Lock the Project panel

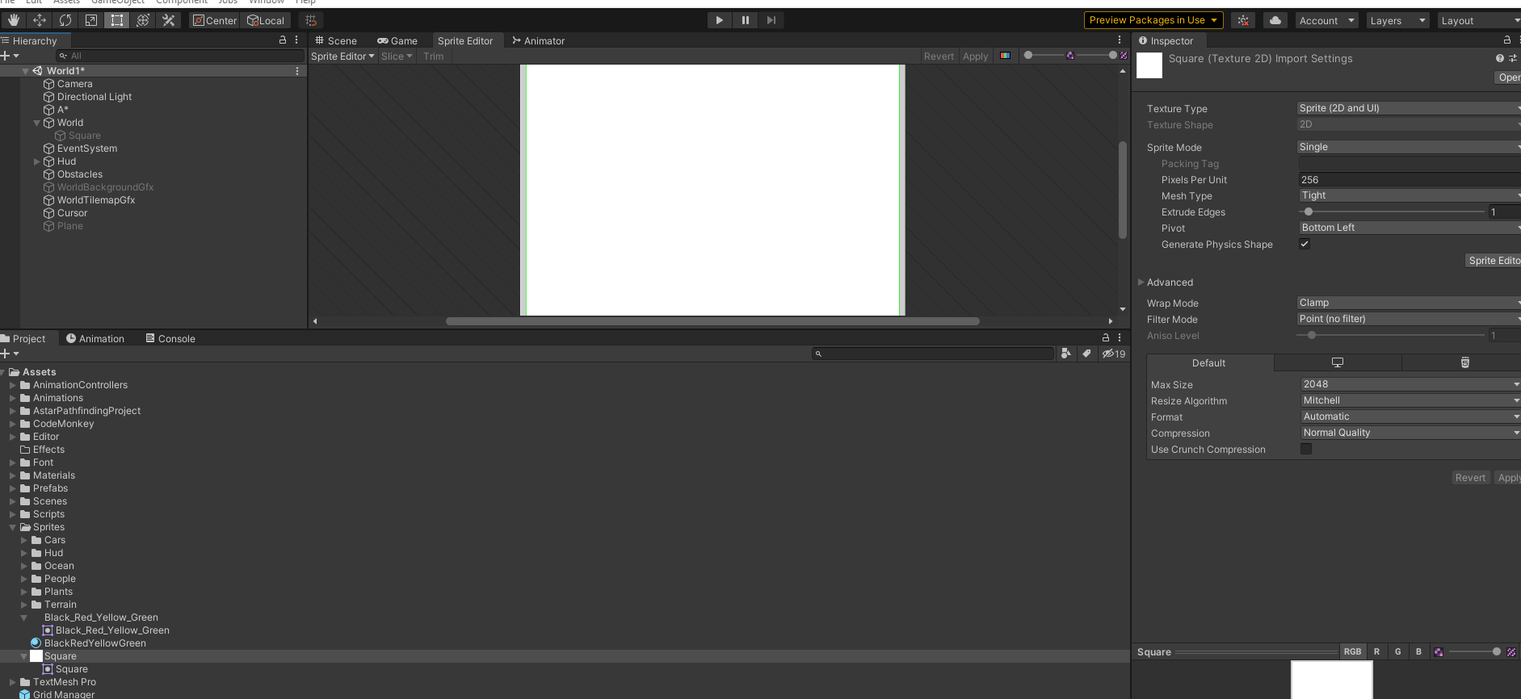pos(1106,337)
